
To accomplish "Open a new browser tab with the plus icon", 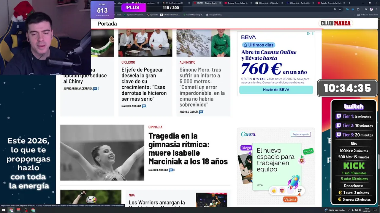I will (349, 3).
